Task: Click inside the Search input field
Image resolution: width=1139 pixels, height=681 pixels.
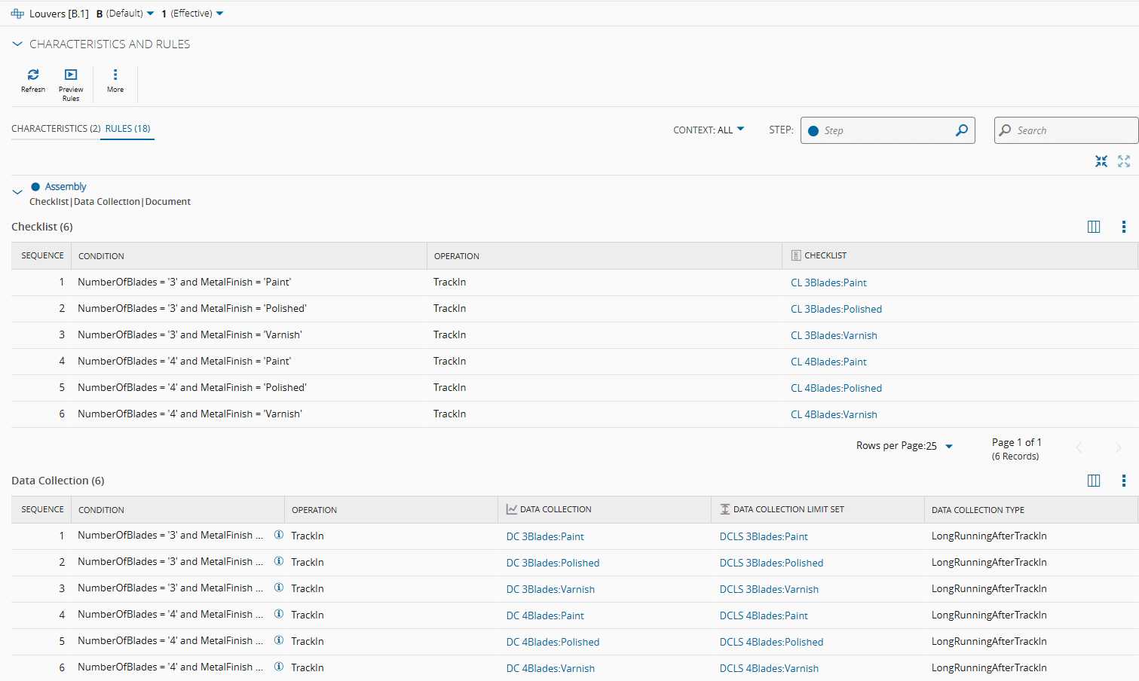Action: coord(1070,130)
